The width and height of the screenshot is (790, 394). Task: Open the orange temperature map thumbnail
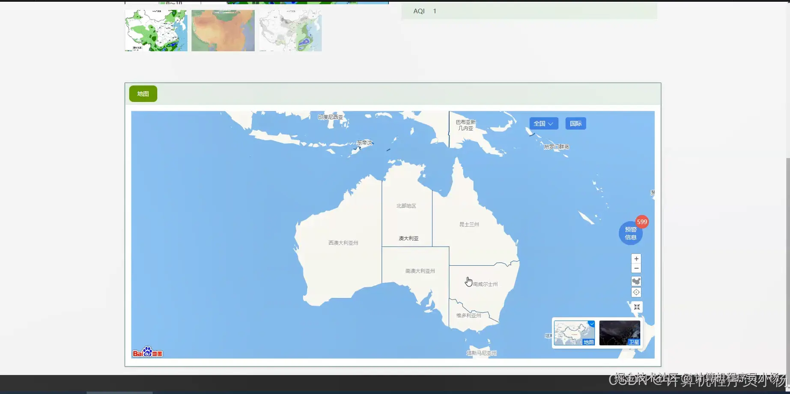pos(223,30)
